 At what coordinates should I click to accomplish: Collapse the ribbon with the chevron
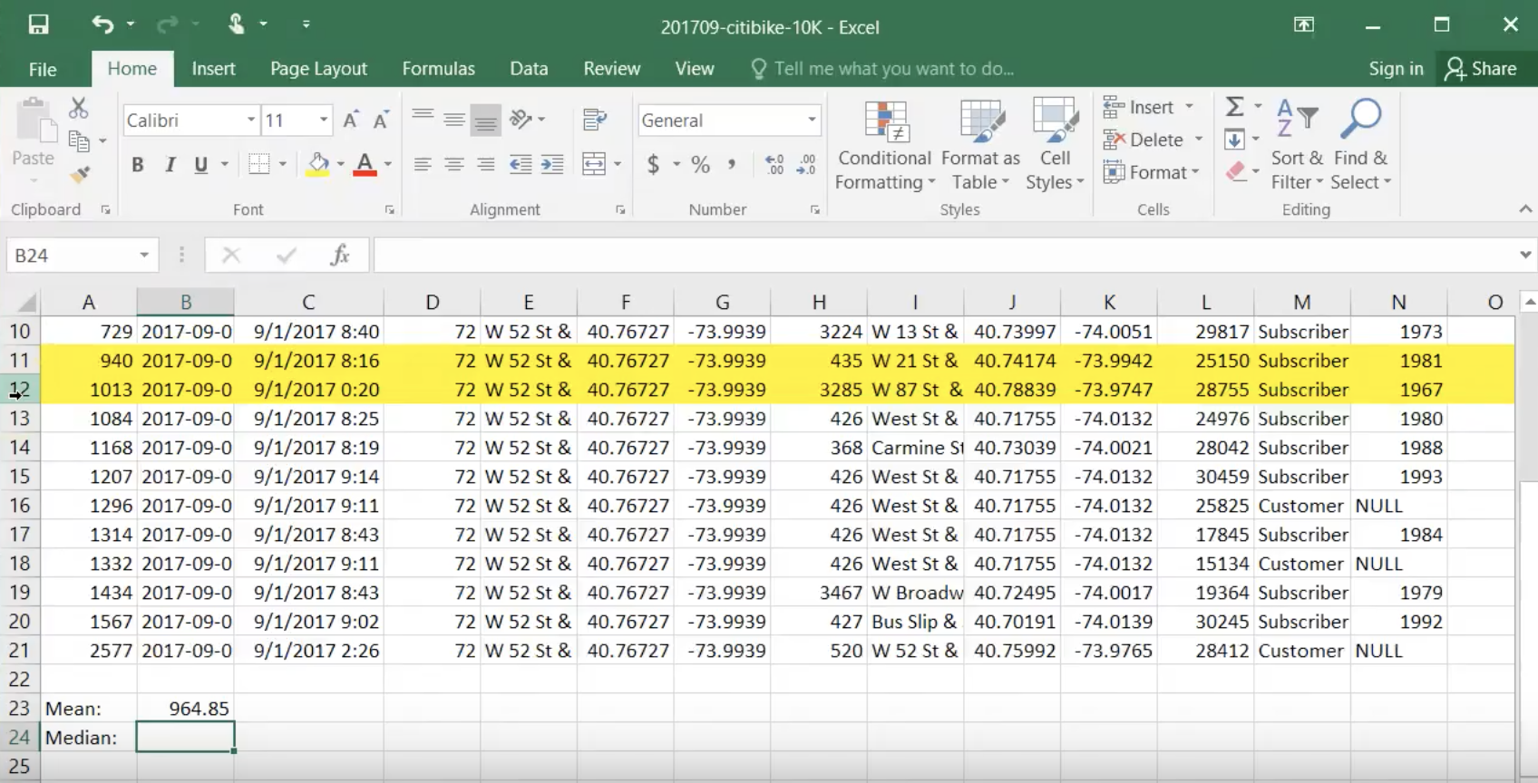point(1525,209)
